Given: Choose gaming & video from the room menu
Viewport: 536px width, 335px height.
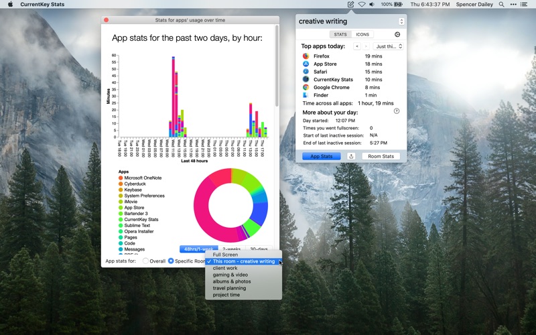Looking at the screenshot, I should (x=243, y=275).
